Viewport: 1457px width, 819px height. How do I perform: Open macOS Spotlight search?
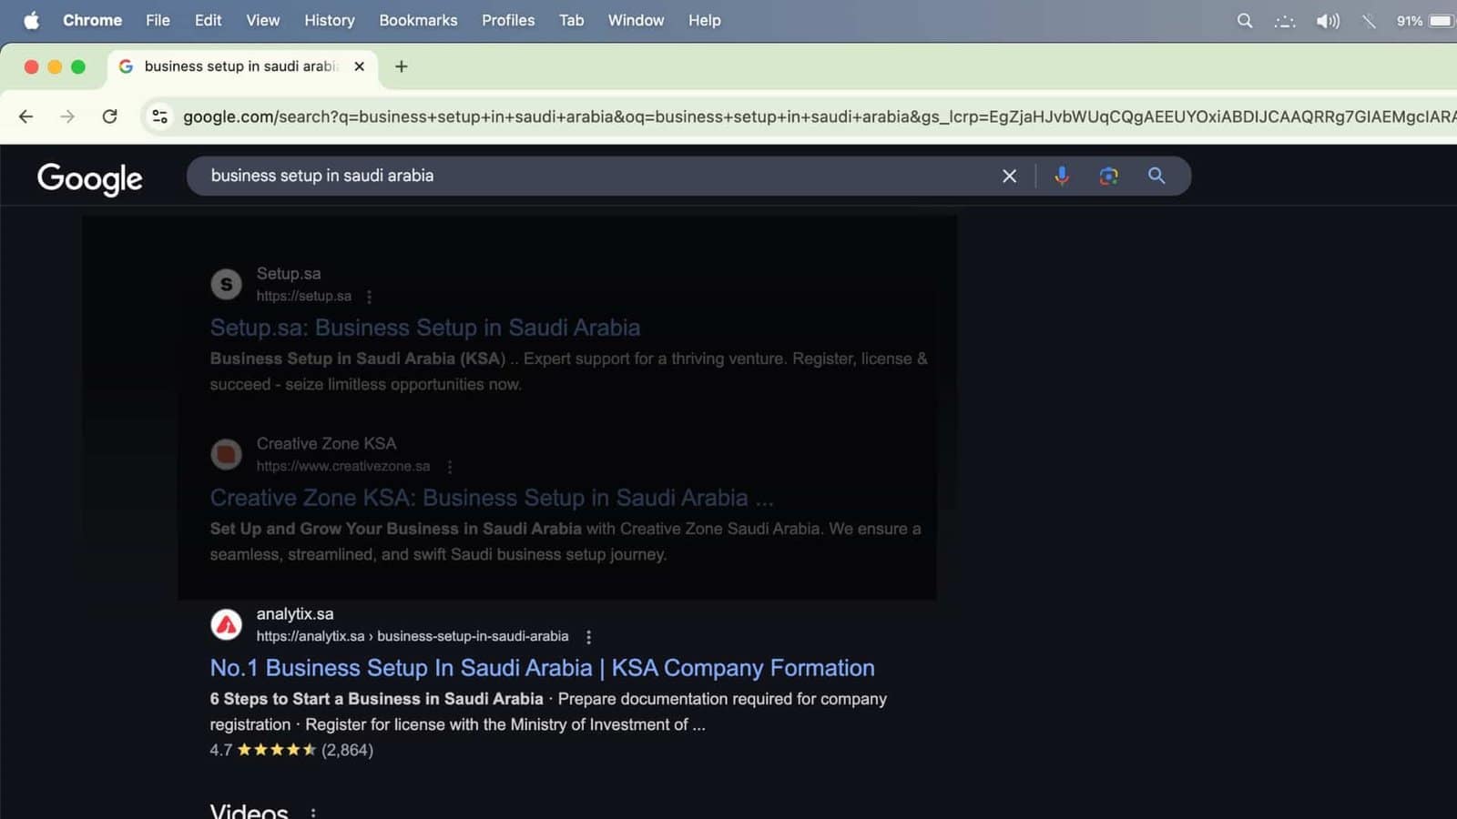point(1244,20)
